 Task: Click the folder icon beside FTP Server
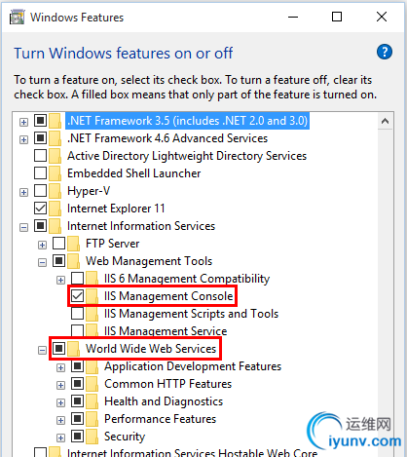click(74, 244)
